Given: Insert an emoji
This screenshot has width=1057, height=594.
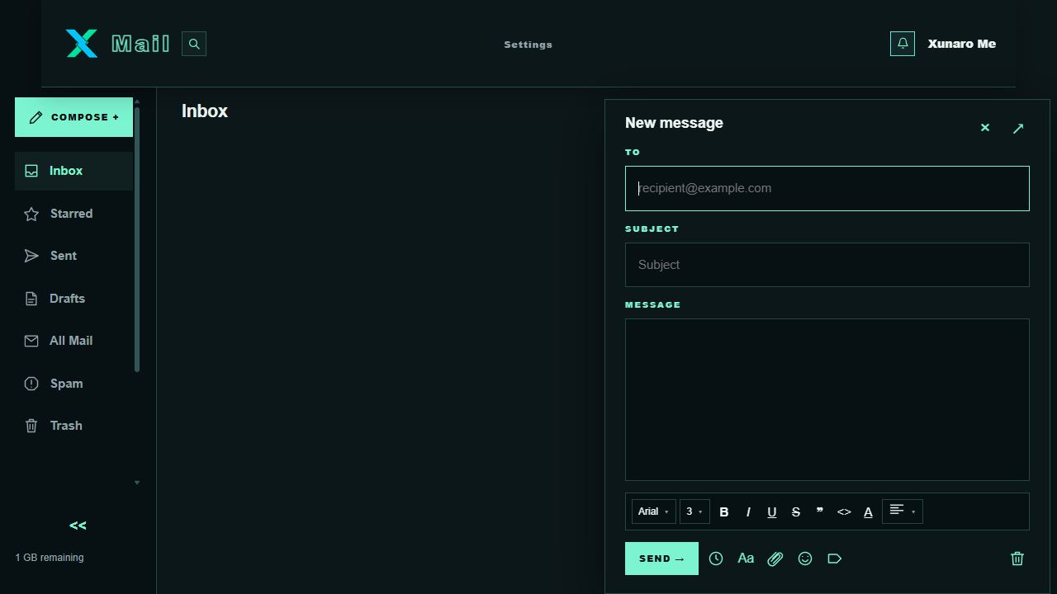Looking at the screenshot, I should (x=805, y=559).
